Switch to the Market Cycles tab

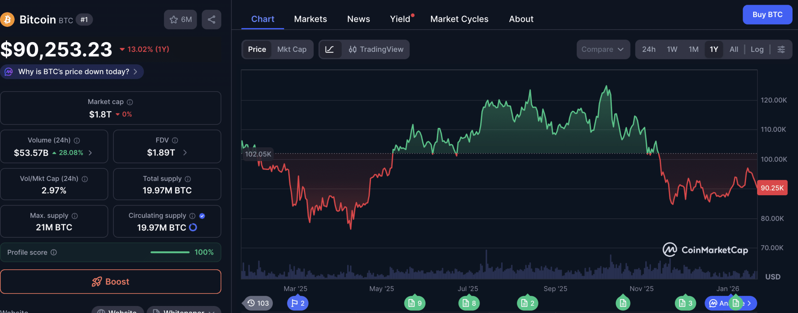pyautogui.click(x=459, y=19)
